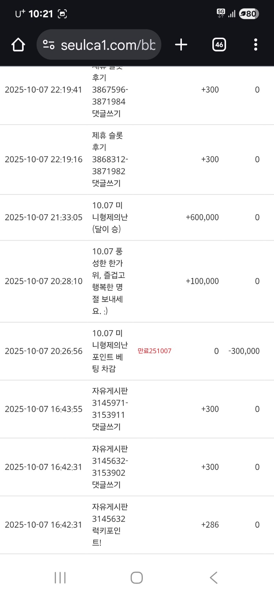The height and width of the screenshot is (595, 274).
Task: Tap the screenshot notification icon in status bar
Action: [x=62, y=14]
